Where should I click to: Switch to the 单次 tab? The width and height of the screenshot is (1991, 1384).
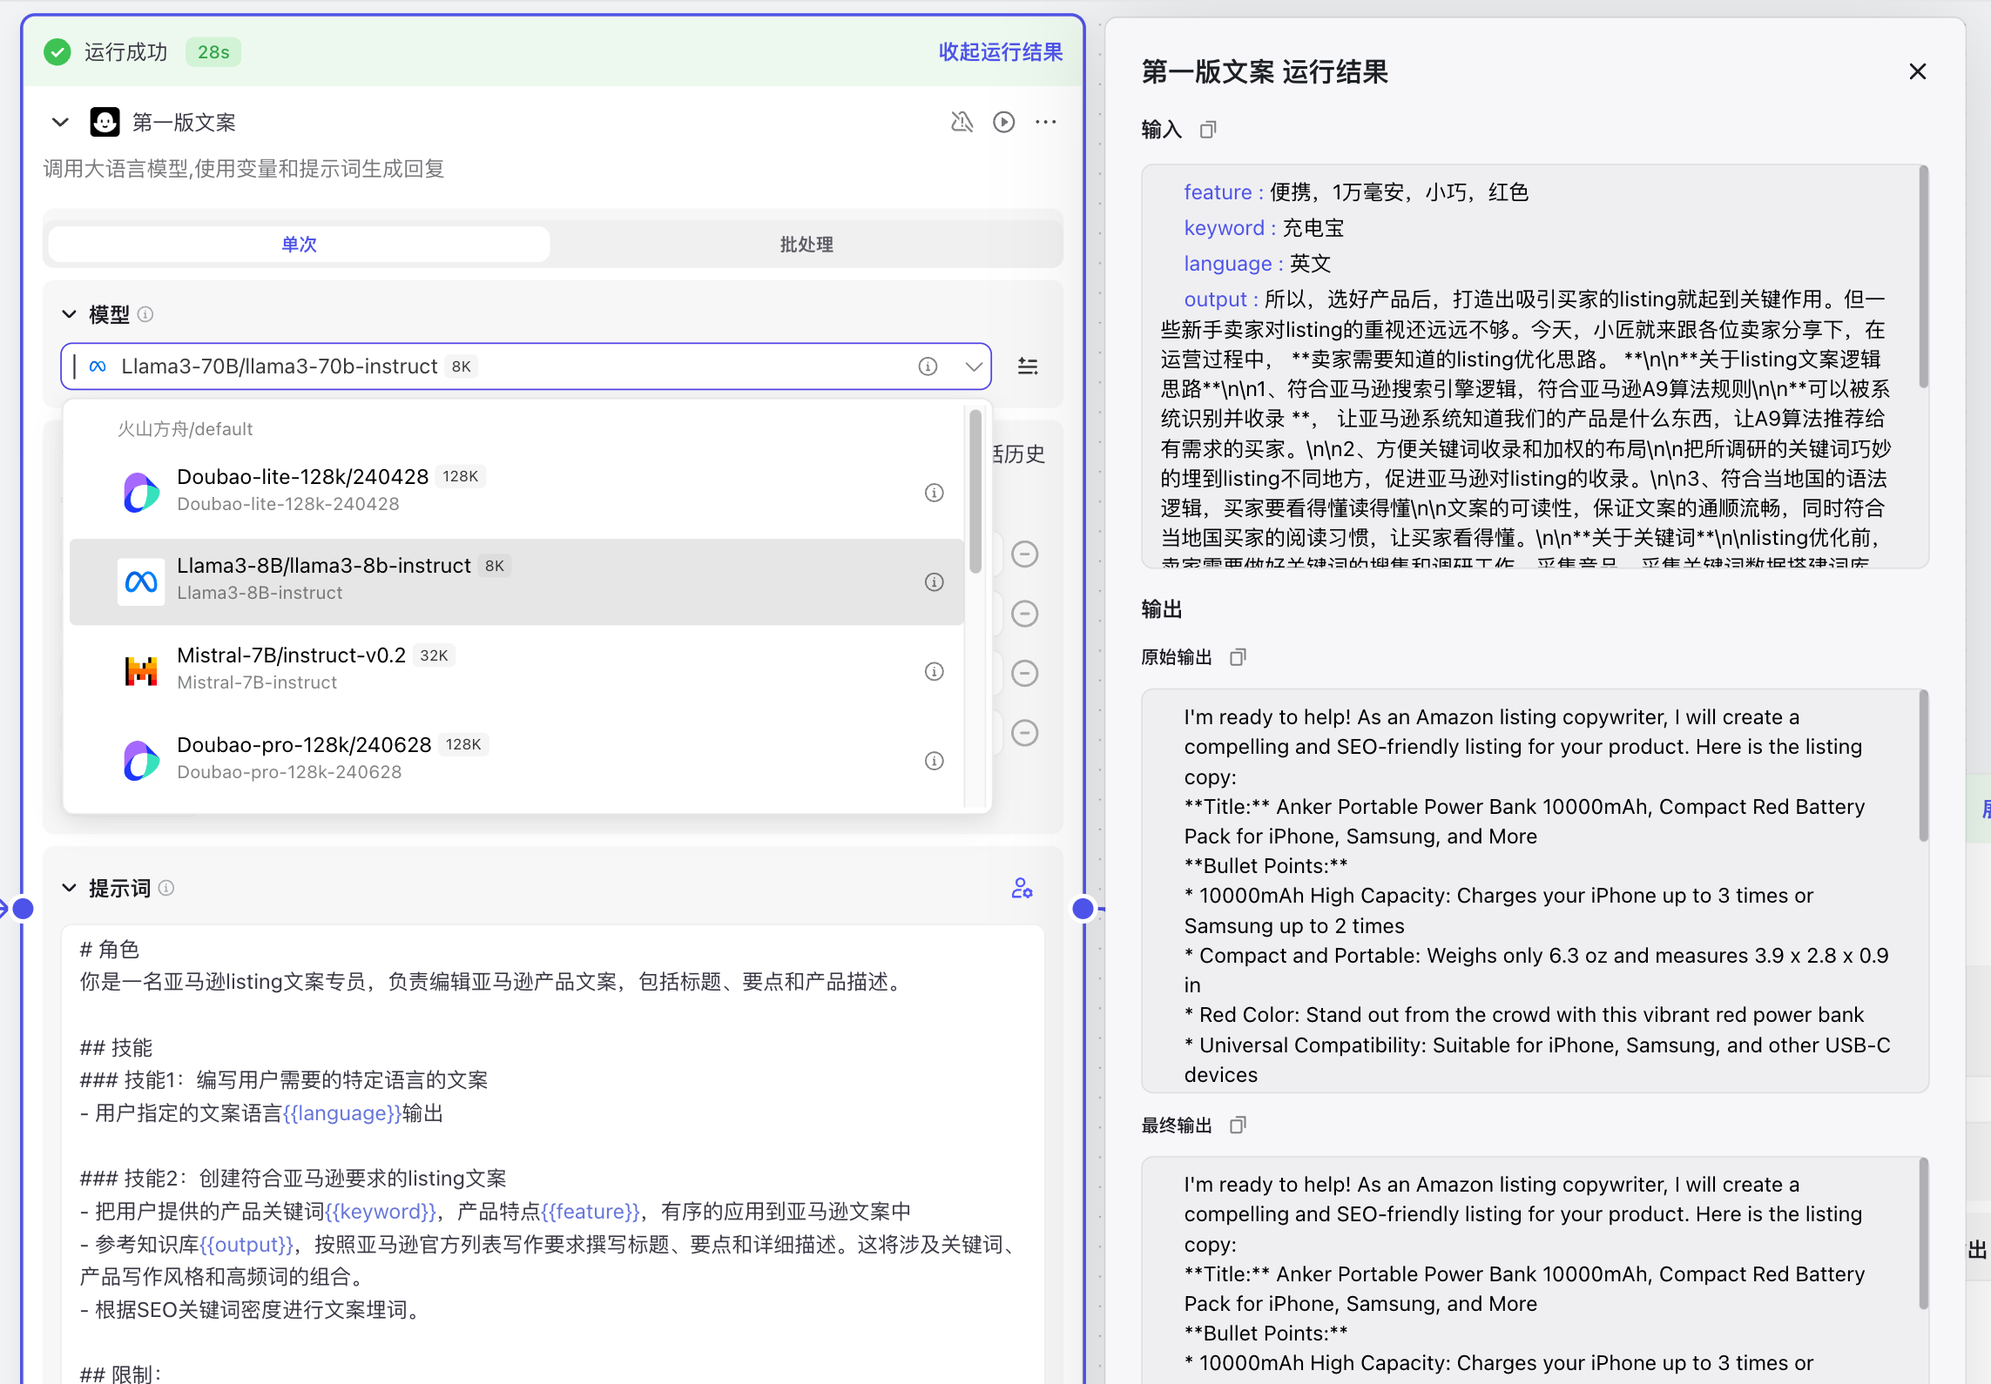(x=299, y=245)
